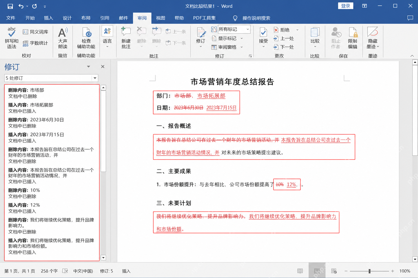Click the zoom slider handle
This screenshot has height=278, width=418.
(370, 271)
